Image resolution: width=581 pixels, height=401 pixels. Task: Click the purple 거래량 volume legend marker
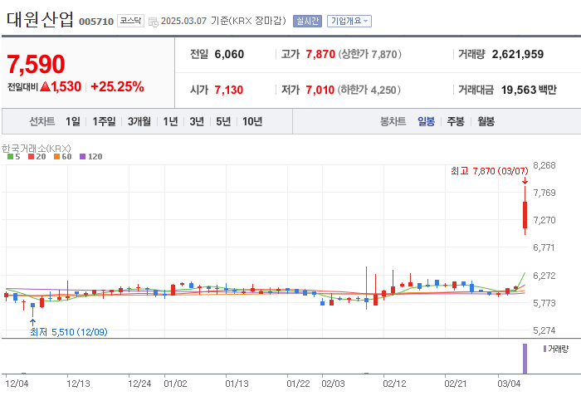[544, 349]
